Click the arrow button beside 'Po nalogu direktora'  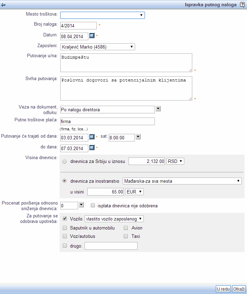[x=158, y=109]
